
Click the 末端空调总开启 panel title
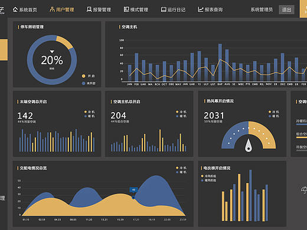click(33, 101)
